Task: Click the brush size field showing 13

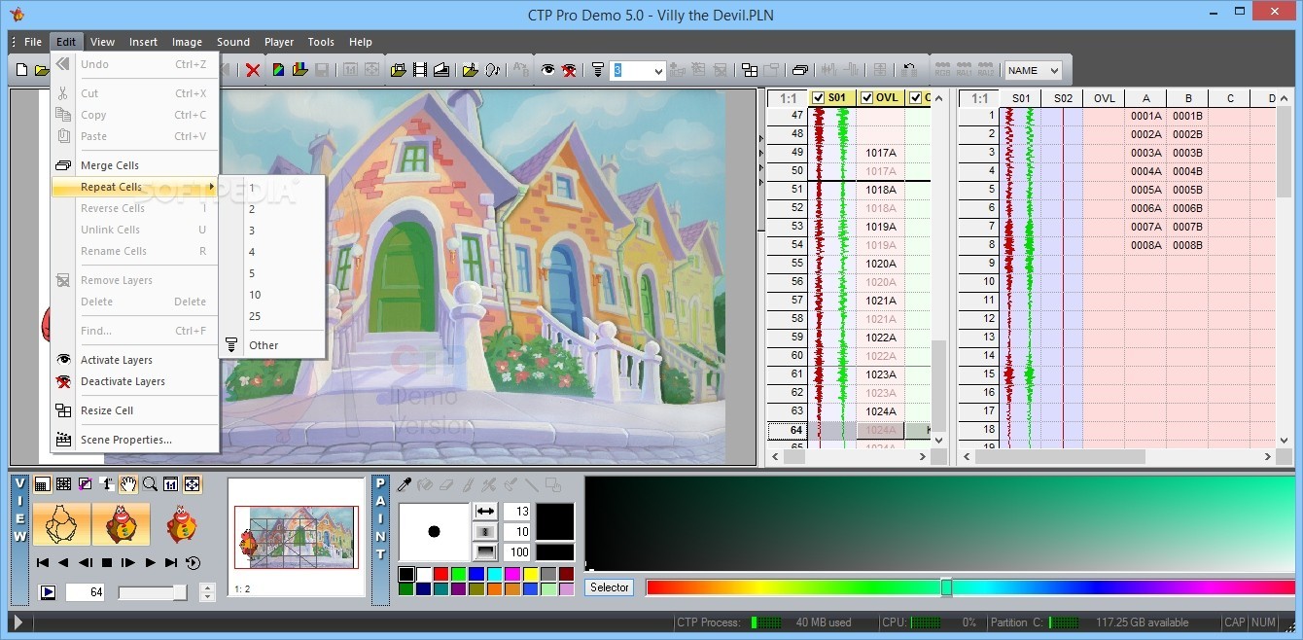Action: (x=517, y=511)
